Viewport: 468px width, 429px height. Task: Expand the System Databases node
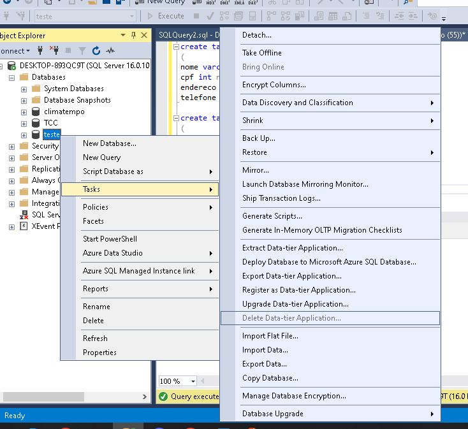[24, 89]
